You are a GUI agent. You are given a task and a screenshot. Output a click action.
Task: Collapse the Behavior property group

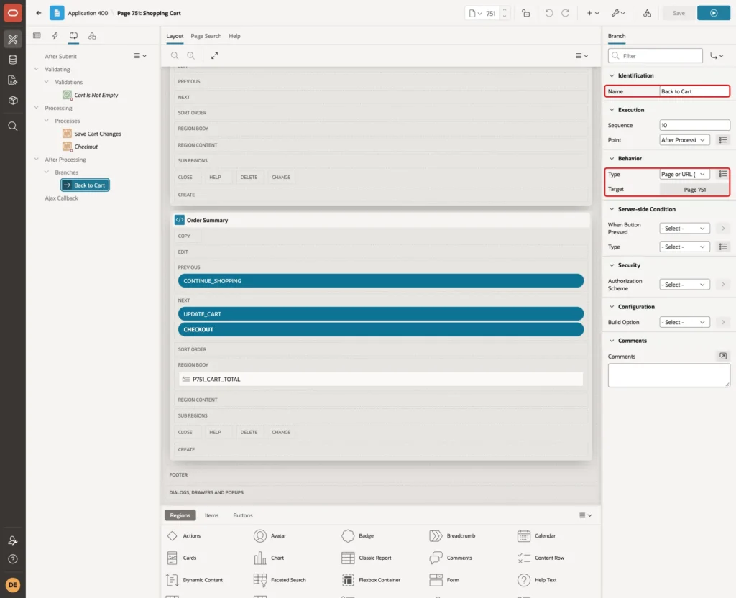[612, 159]
